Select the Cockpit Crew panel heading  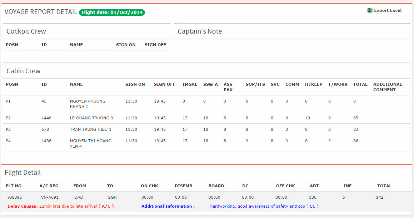[x=26, y=31]
